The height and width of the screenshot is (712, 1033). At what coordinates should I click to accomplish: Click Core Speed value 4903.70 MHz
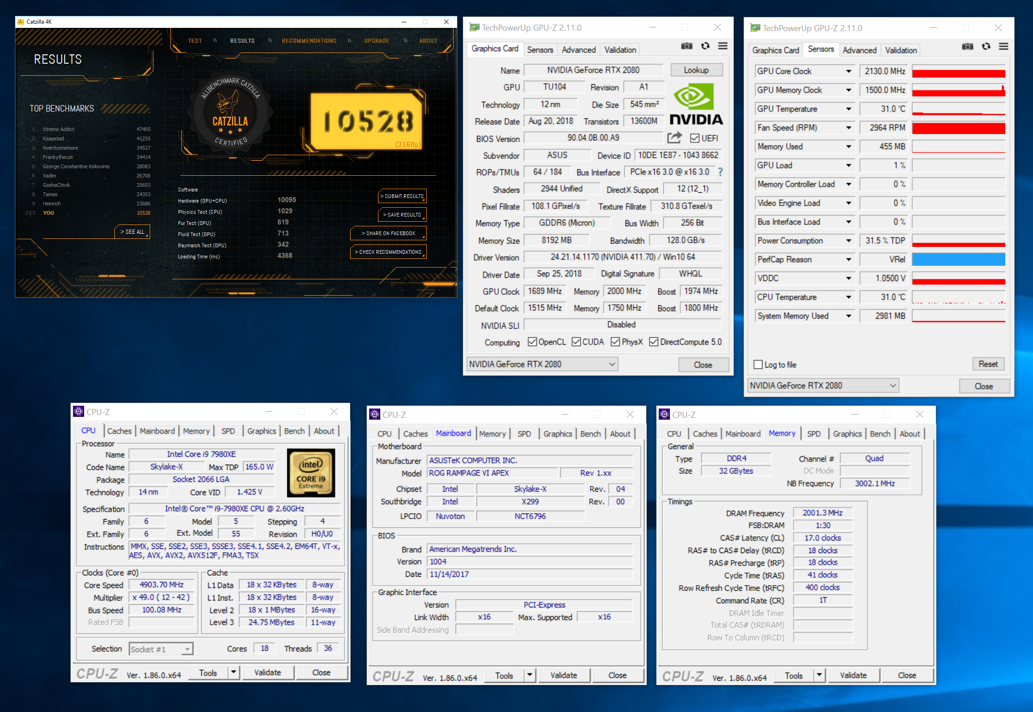tap(162, 585)
